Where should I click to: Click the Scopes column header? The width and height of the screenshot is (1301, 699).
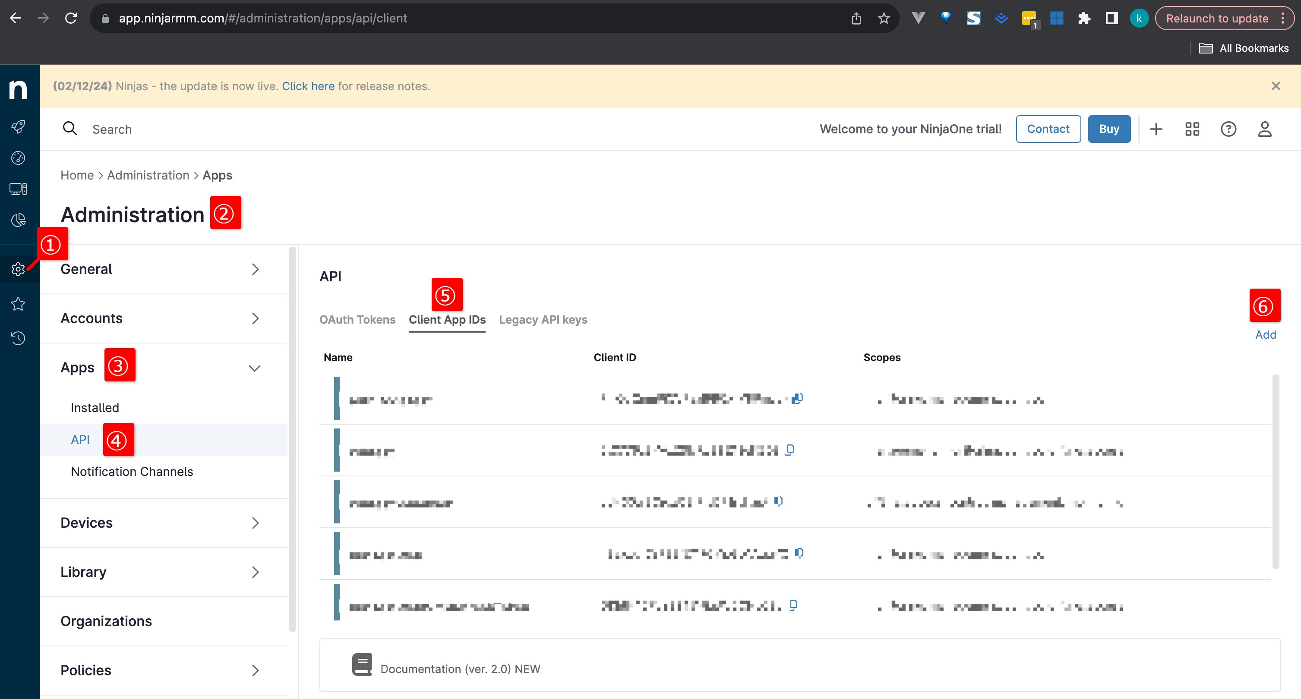click(882, 357)
